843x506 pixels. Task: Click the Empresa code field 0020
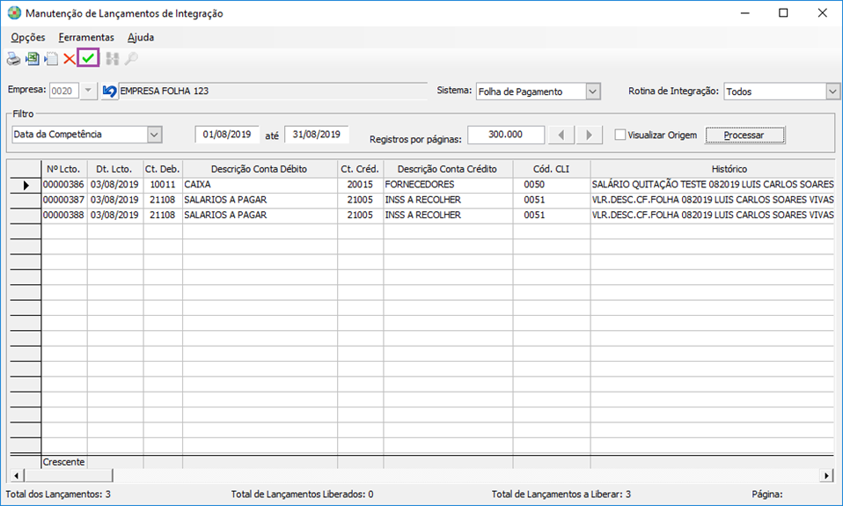64,91
